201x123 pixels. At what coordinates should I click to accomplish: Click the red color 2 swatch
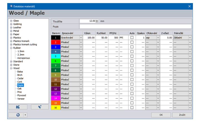tap(56, 42)
